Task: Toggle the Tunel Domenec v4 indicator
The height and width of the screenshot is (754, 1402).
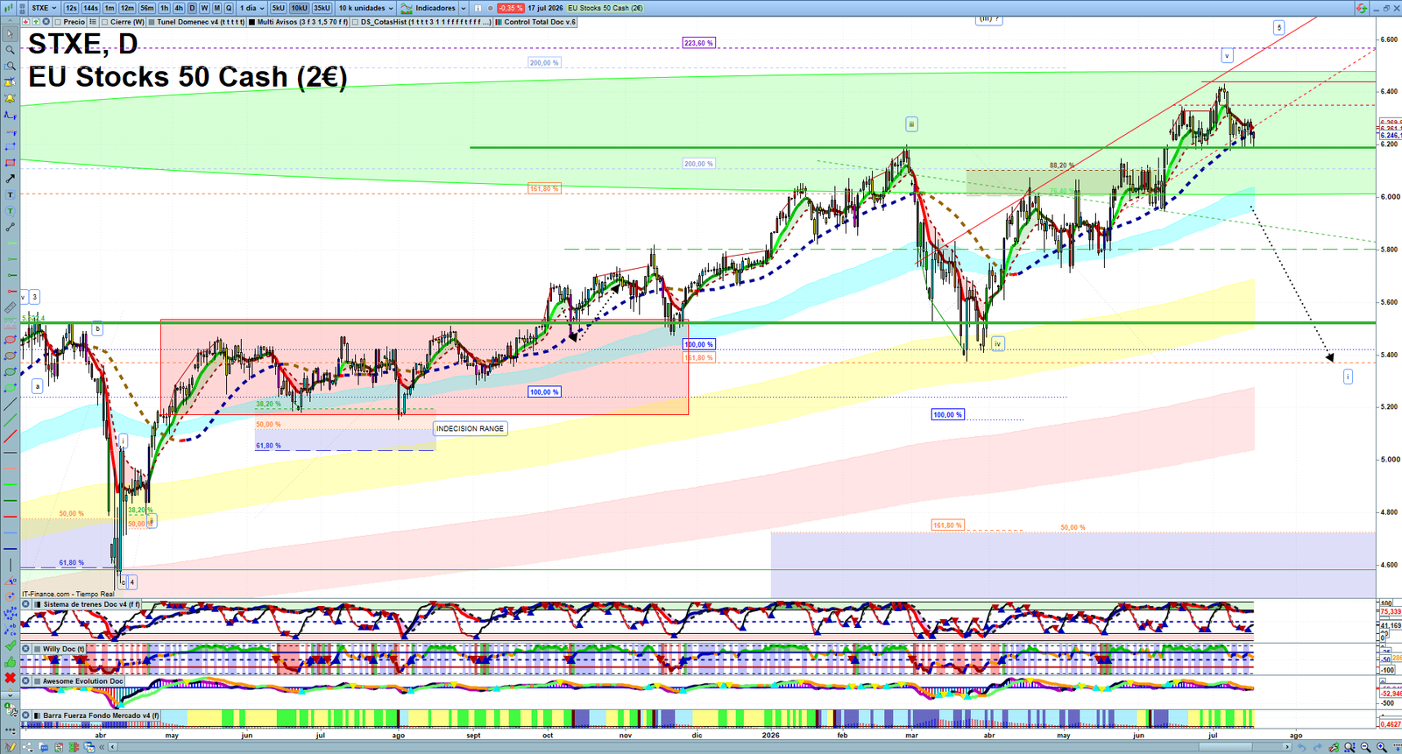Action: (152, 22)
